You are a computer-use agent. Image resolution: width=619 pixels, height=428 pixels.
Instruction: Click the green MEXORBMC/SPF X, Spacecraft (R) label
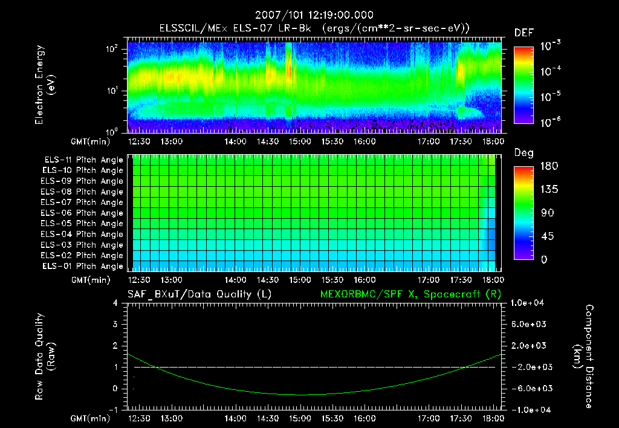coord(410,294)
